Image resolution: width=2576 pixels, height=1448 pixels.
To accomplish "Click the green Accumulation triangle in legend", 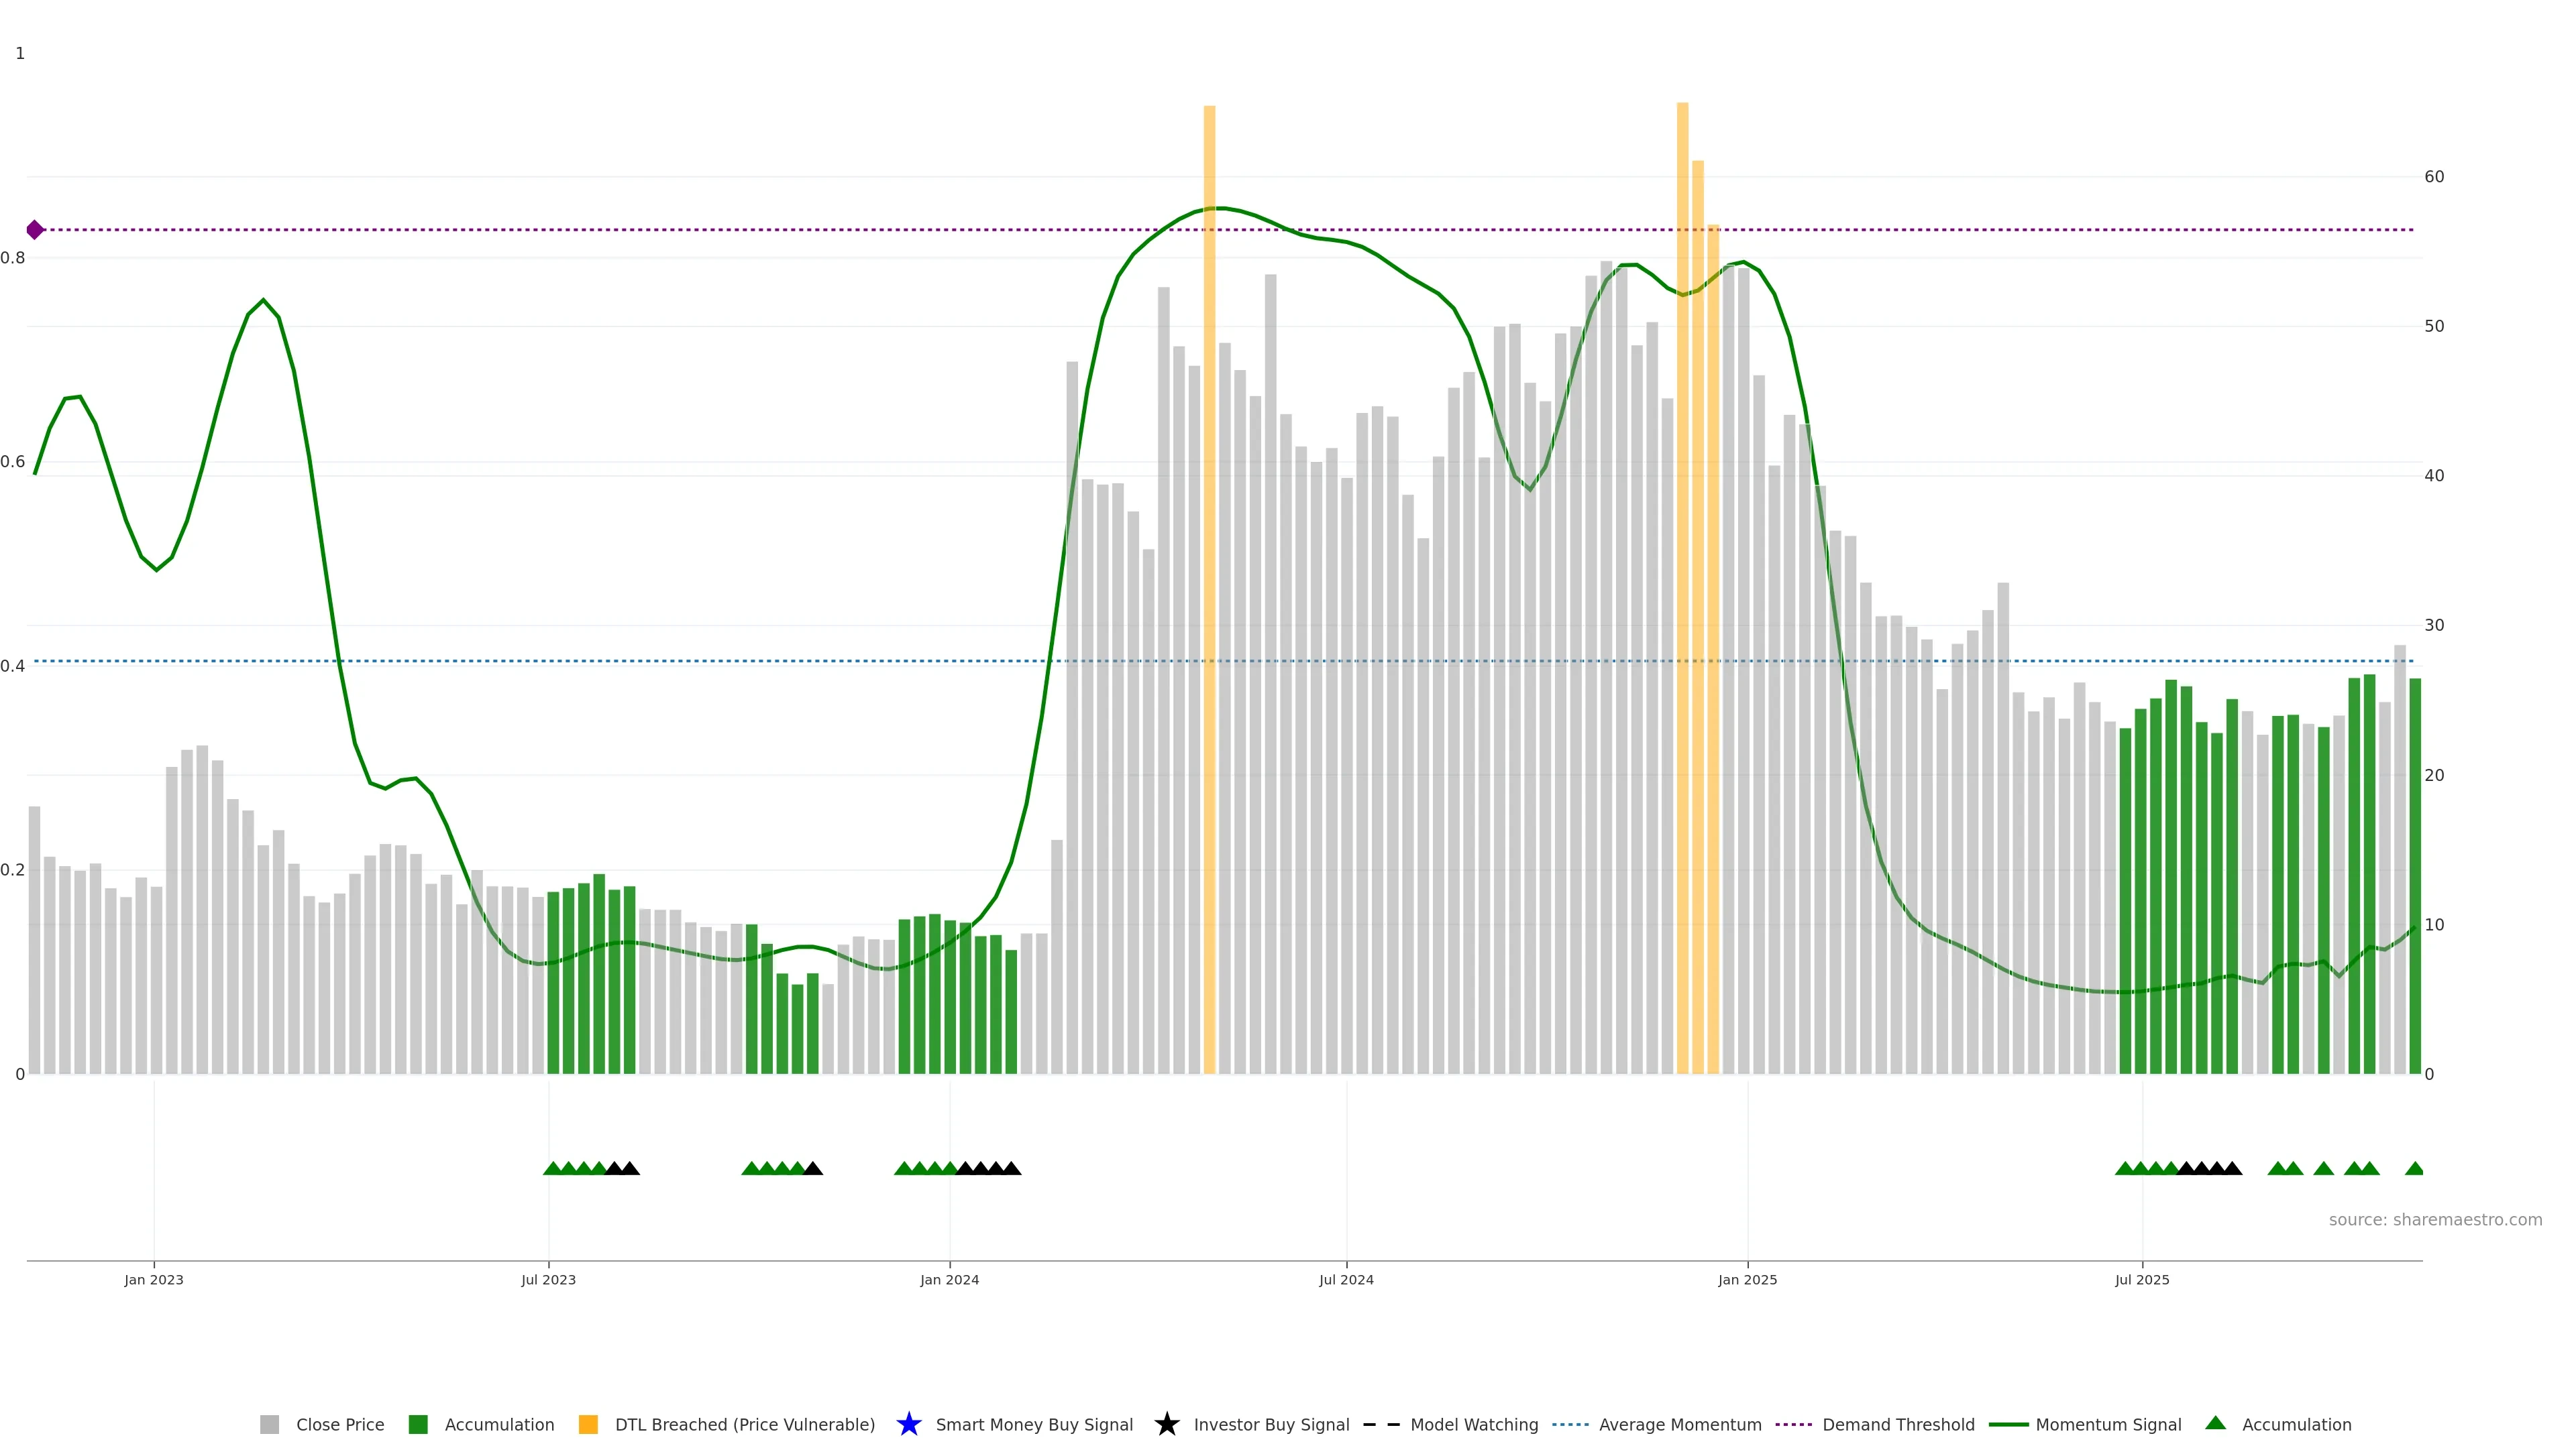I will pyautogui.click(x=2215, y=1423).
